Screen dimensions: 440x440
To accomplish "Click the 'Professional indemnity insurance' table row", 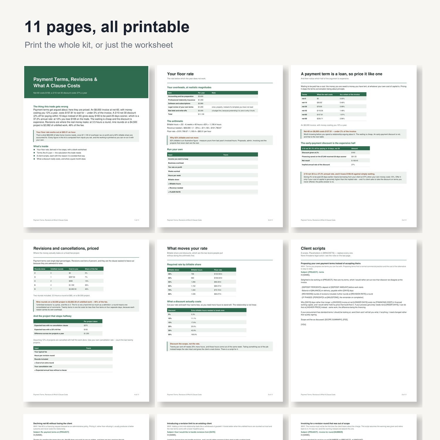I will [212, 100].
